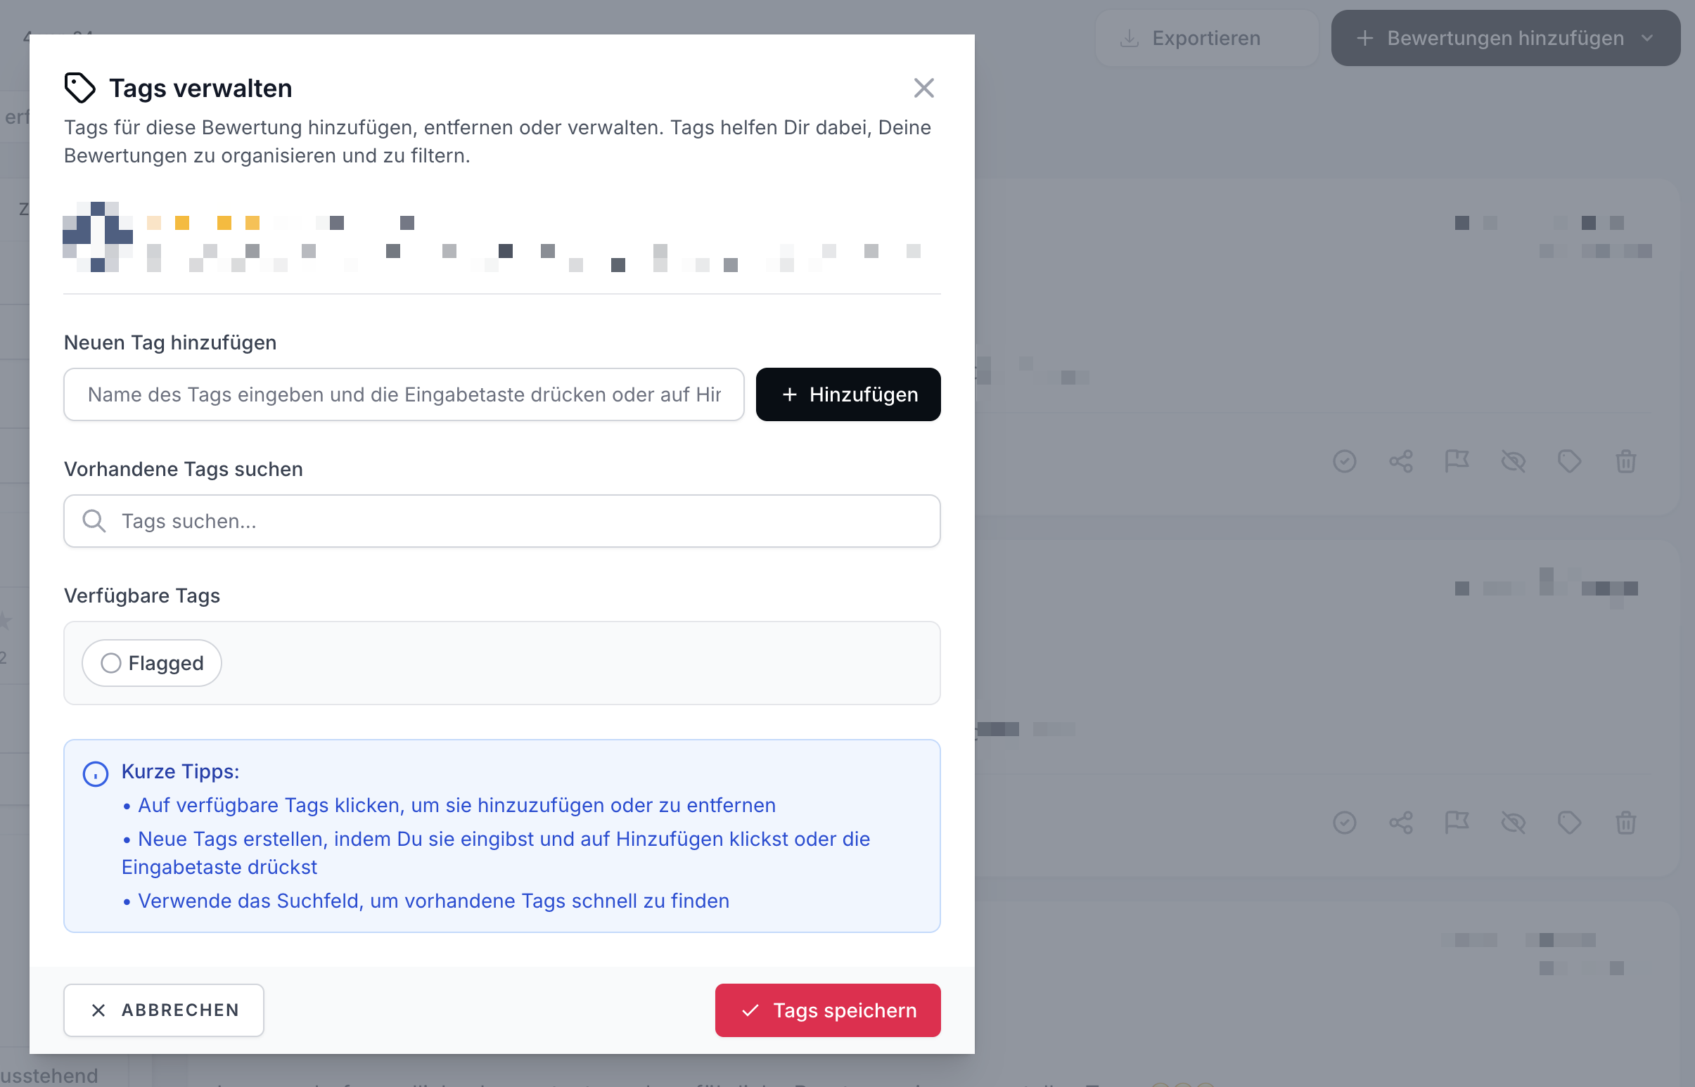1695x1087 pixels.
Task: Click the Hinzufügen button
Action: pos(848,394)
